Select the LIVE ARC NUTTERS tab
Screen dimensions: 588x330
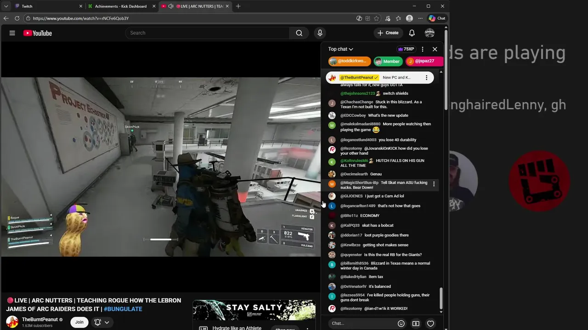point(195,6)
